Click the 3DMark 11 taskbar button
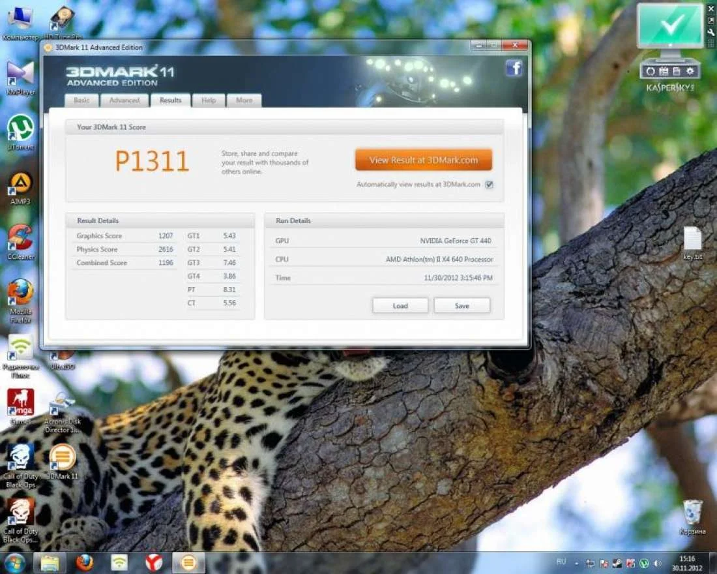 click(188, 562)
